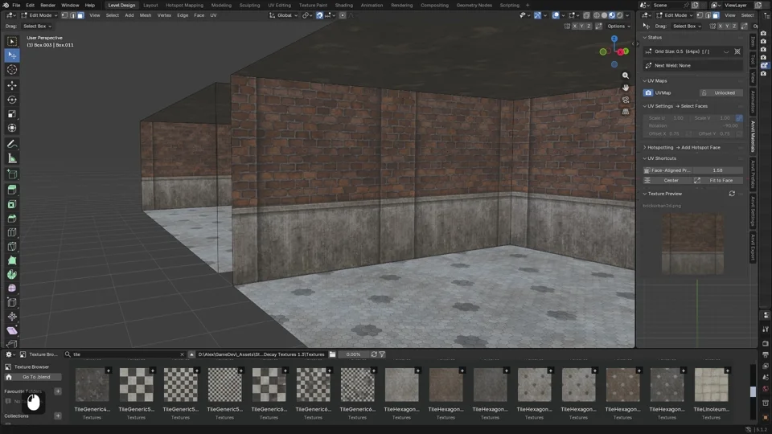Pick the Rotate tool icon

[x=12, y=100]
